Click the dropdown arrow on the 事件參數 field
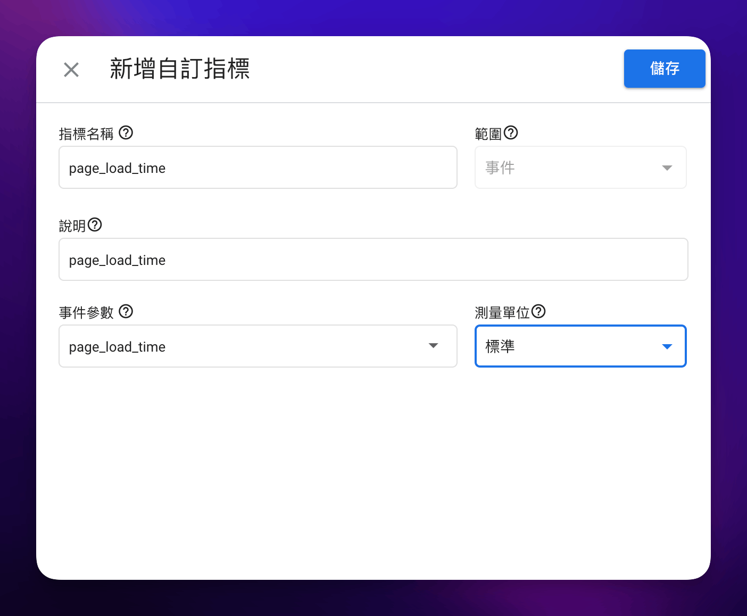Viewport: 747px width, 616px height. pos(434,346)
